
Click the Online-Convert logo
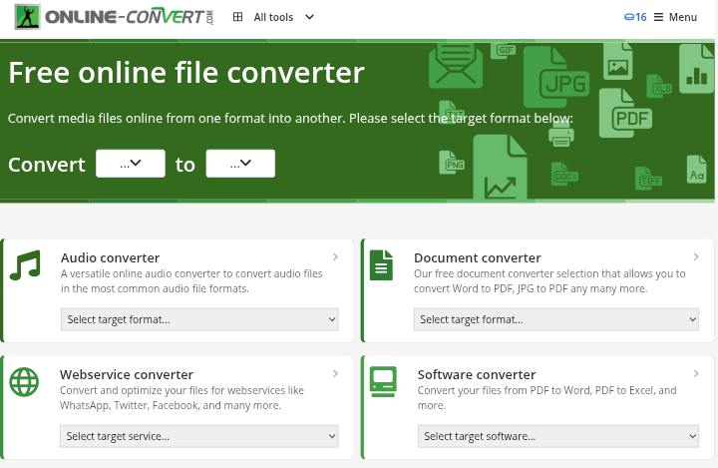(x=114, y=17)
